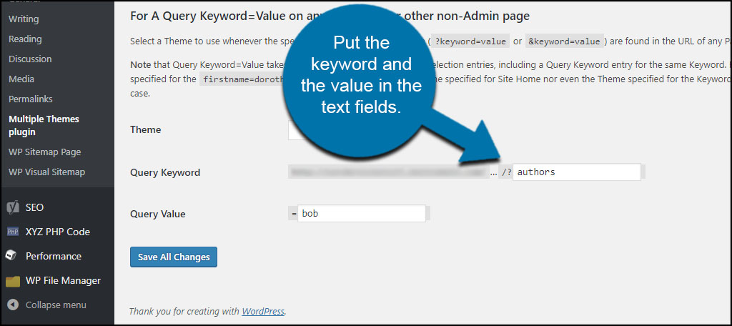Click the WP File Manager folder icon

[x=13, y=281]
